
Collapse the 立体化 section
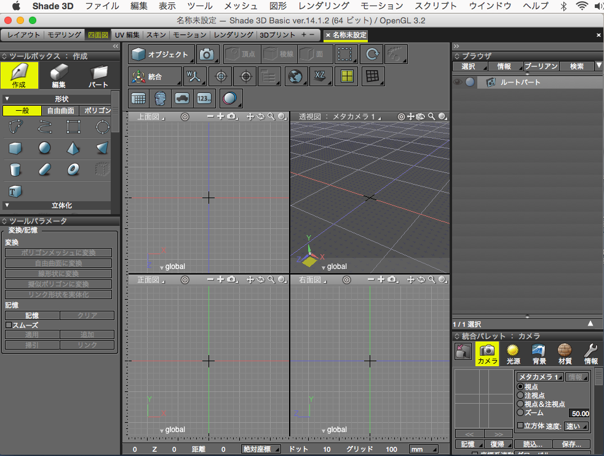(x=7, y=206)
